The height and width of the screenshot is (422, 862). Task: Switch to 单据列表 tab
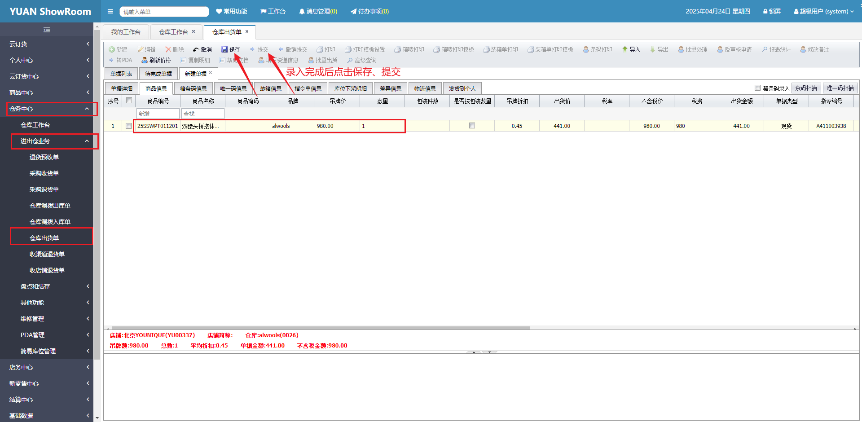coord(121,74)
